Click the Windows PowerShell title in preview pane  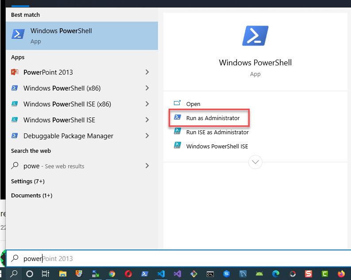[255, 63]
